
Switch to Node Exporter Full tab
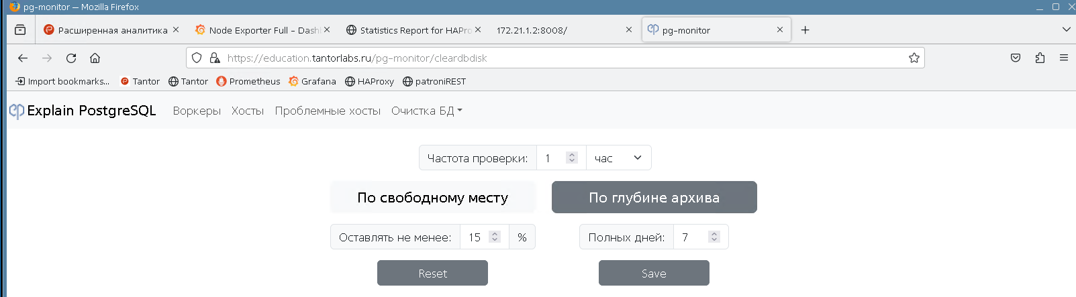pos(257,30)
